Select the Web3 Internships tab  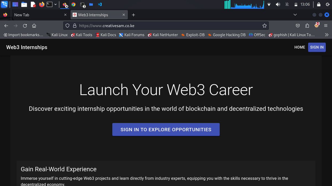[x=99, y=15]
